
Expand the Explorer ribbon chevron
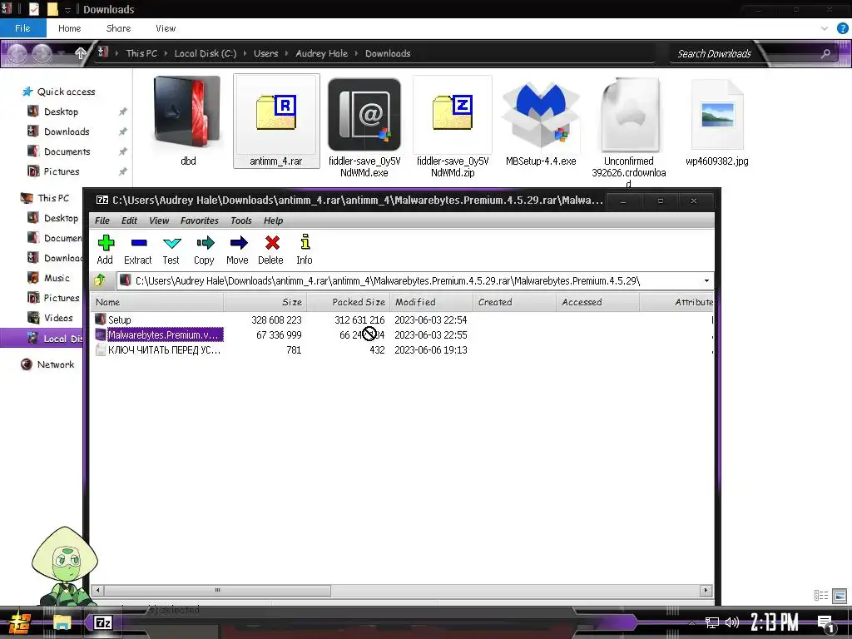825,28
